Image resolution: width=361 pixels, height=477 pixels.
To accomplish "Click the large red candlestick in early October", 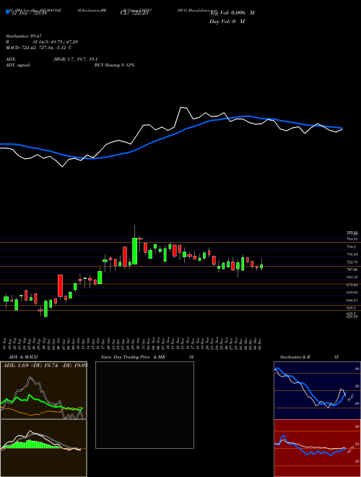I will tap(60, 285).
